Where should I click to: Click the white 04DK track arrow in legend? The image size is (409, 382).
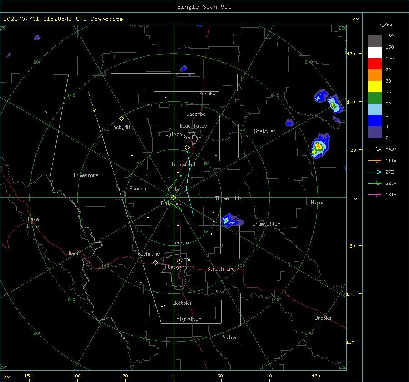tap(374, 149)
